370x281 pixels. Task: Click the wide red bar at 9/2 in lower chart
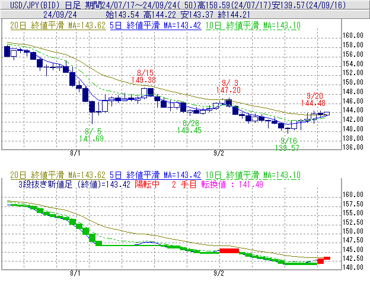tap(229, 251)
